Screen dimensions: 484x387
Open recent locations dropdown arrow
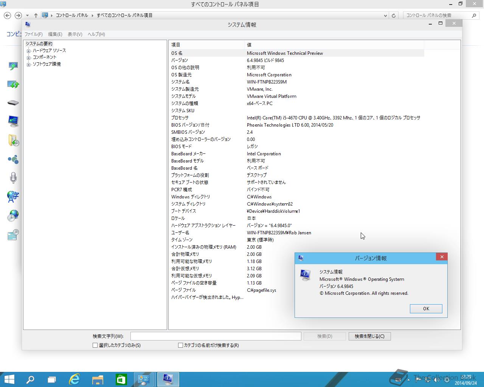[x=27, y=15]
